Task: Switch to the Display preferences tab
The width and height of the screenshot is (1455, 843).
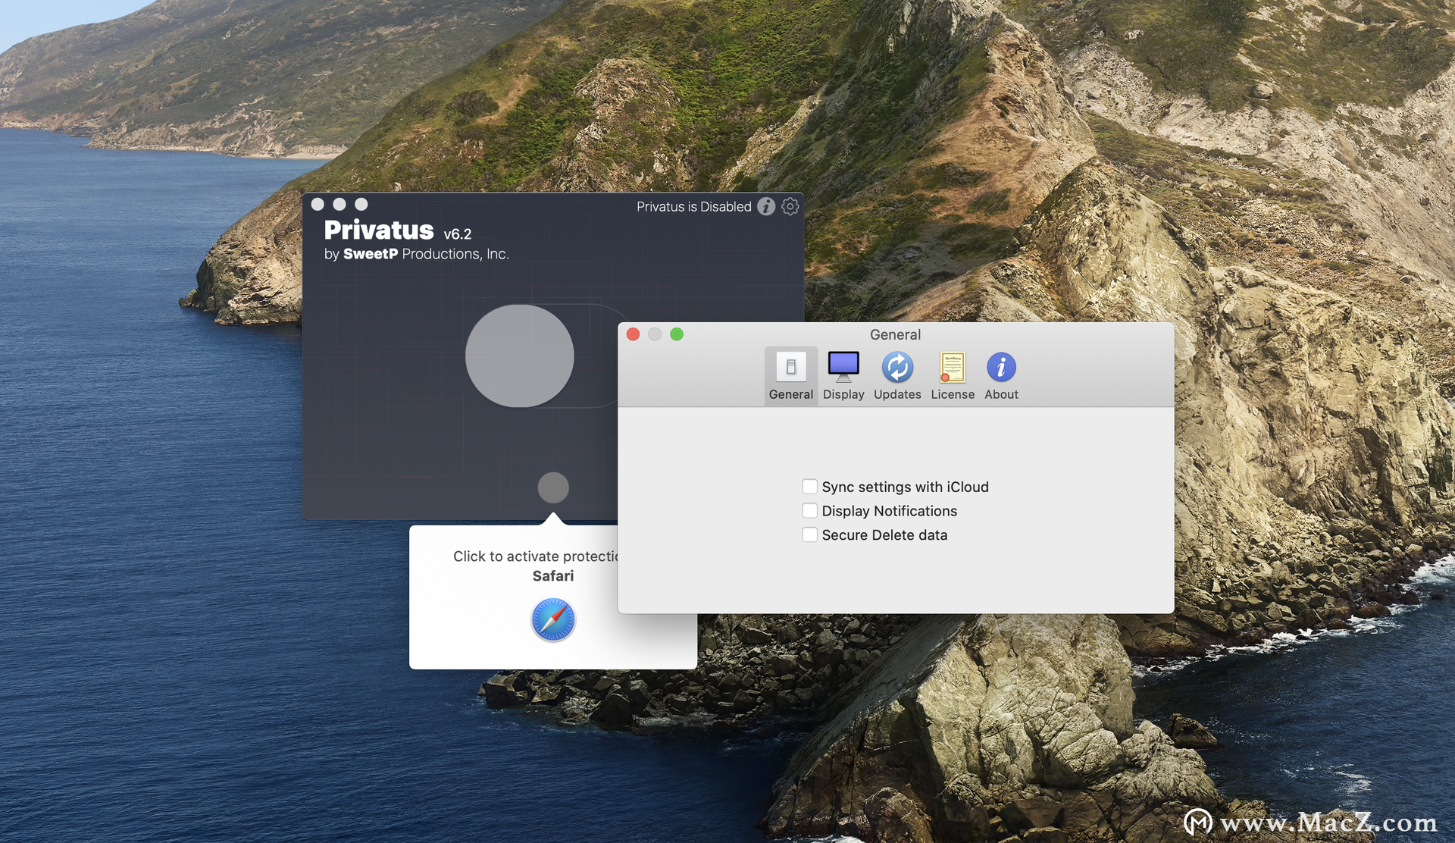Action: pyautogui.click(x=843, y=376)
